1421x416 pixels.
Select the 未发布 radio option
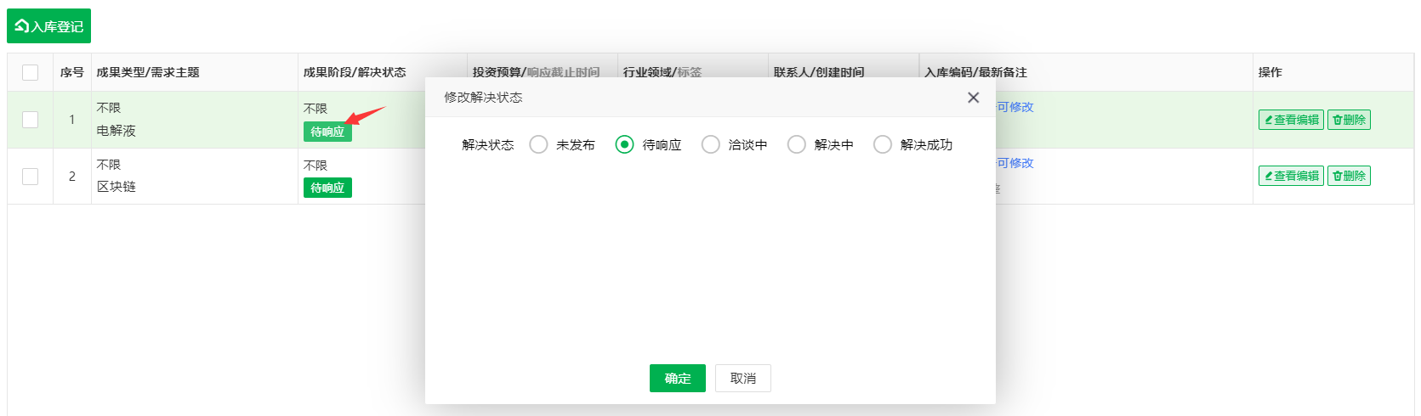click(538, 144)
